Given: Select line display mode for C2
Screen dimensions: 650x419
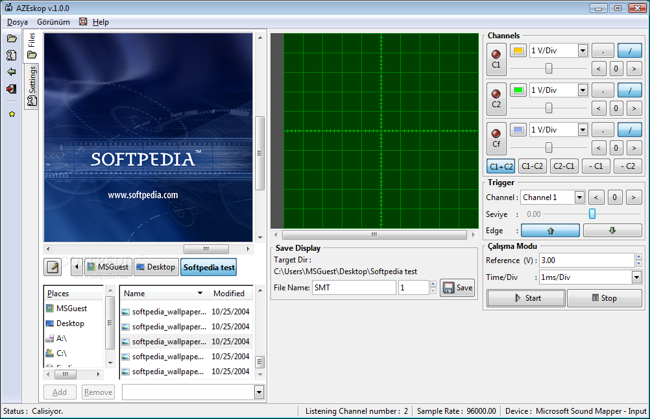Looking at the screenshot, I should click(x=630, y=90).
